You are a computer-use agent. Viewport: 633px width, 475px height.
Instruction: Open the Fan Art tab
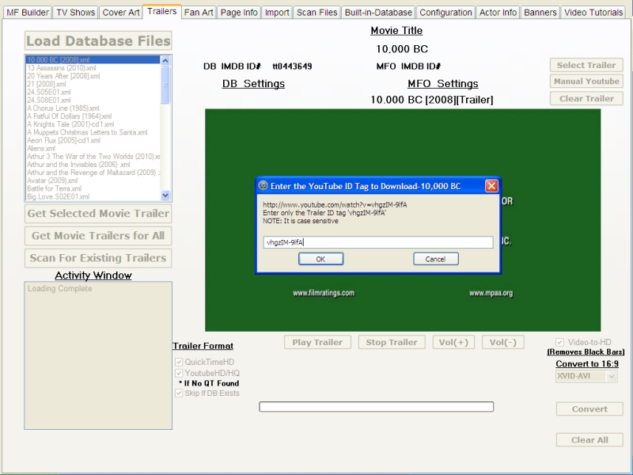[198, 13]
